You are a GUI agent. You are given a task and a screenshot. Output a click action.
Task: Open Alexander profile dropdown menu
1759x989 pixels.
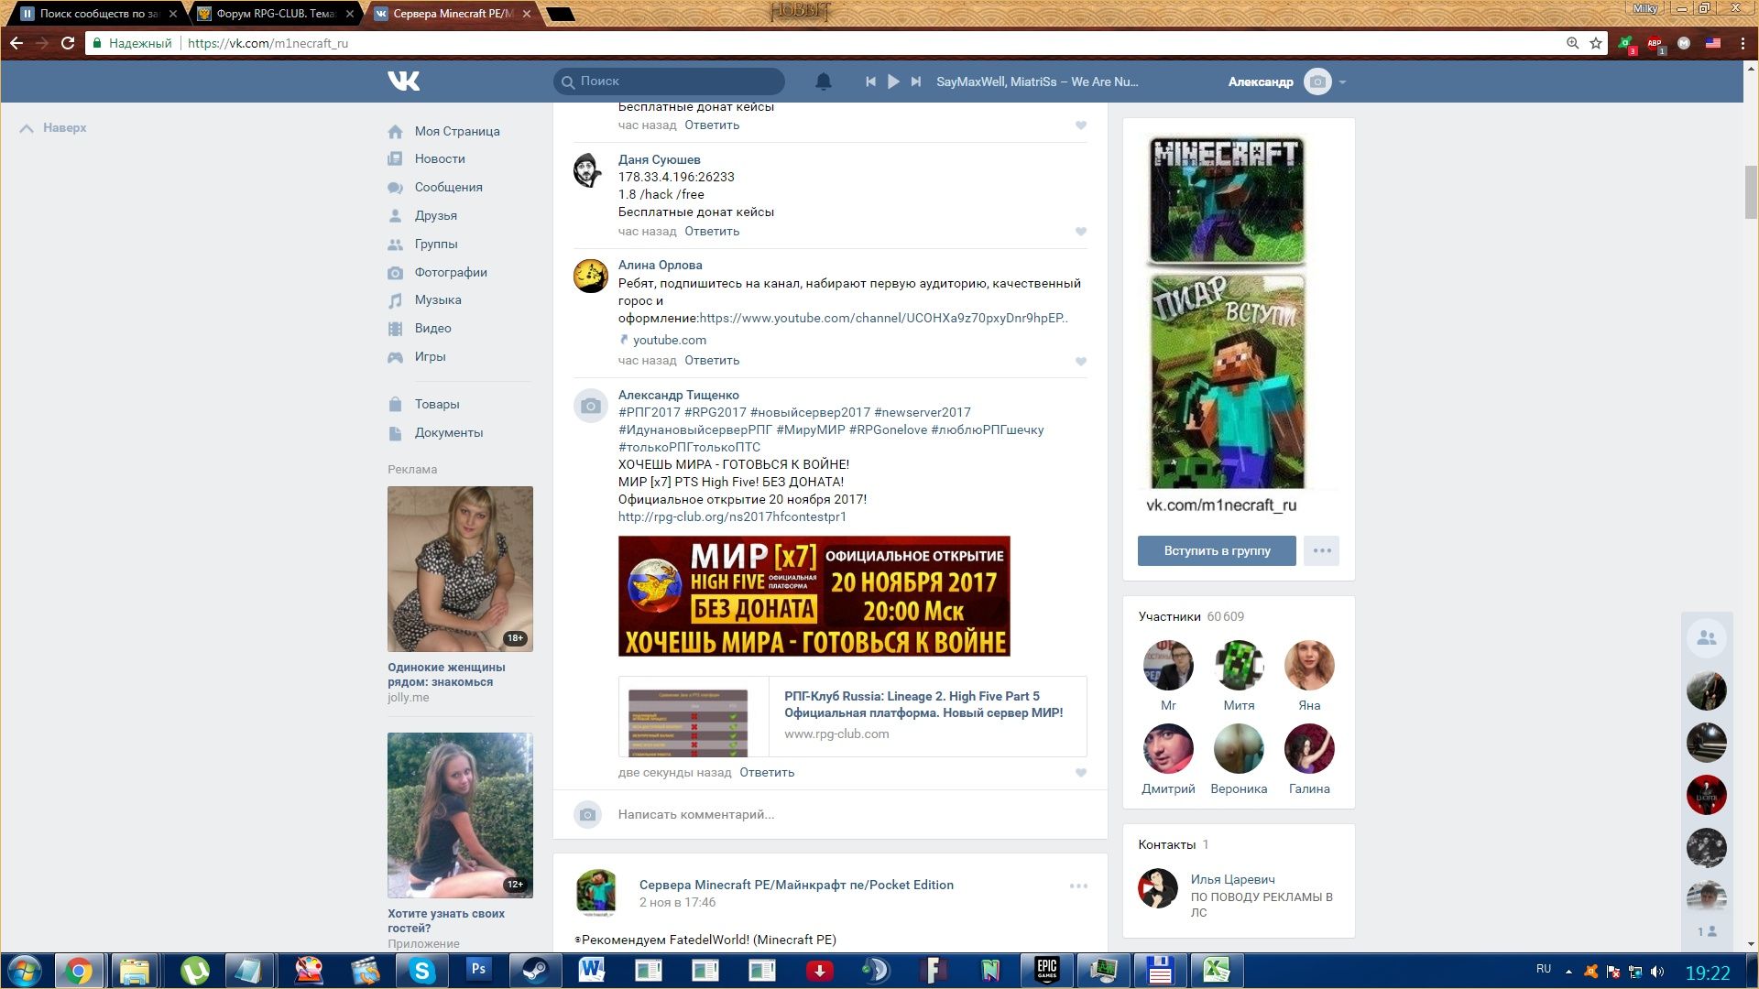pos(1342,82)
